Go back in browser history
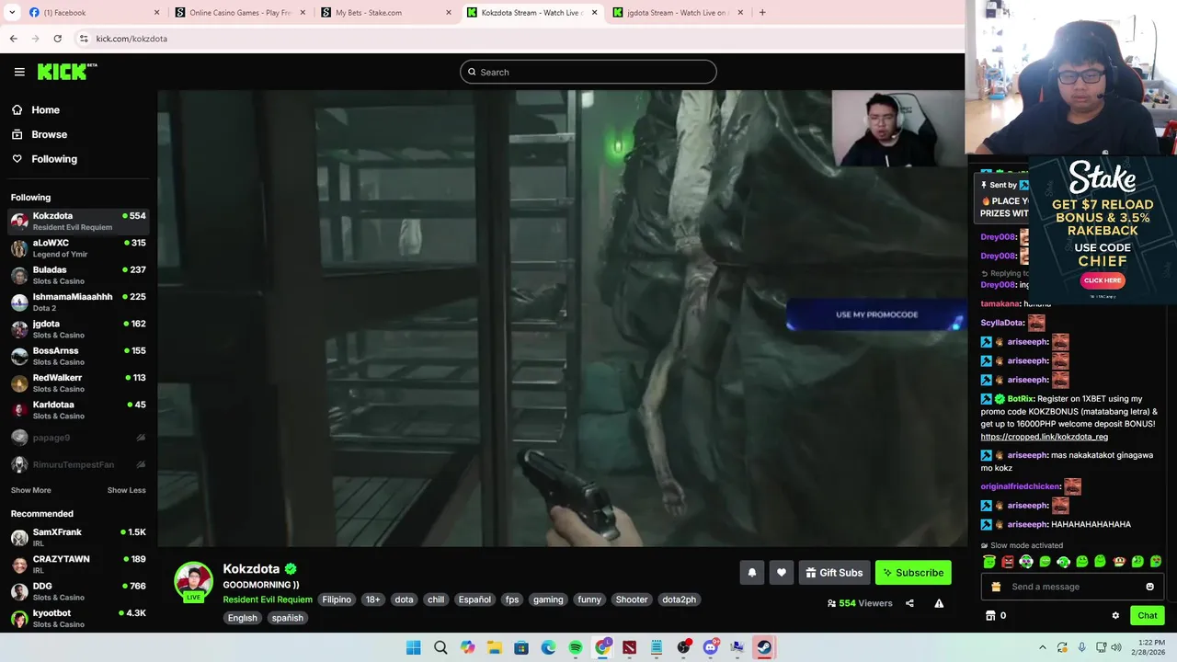This screenshot has height=662, width=1177. click(13, 39)
